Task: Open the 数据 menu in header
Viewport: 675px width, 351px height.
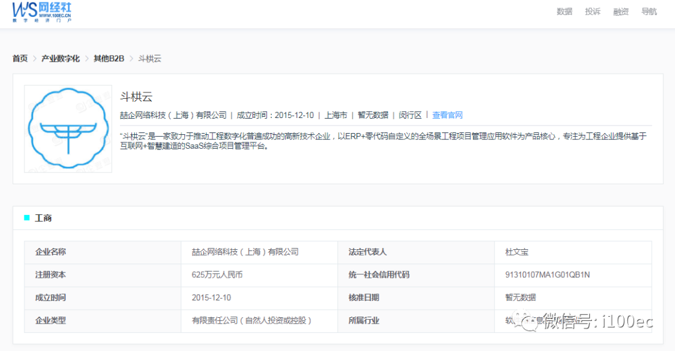Action: pos(564,12)
